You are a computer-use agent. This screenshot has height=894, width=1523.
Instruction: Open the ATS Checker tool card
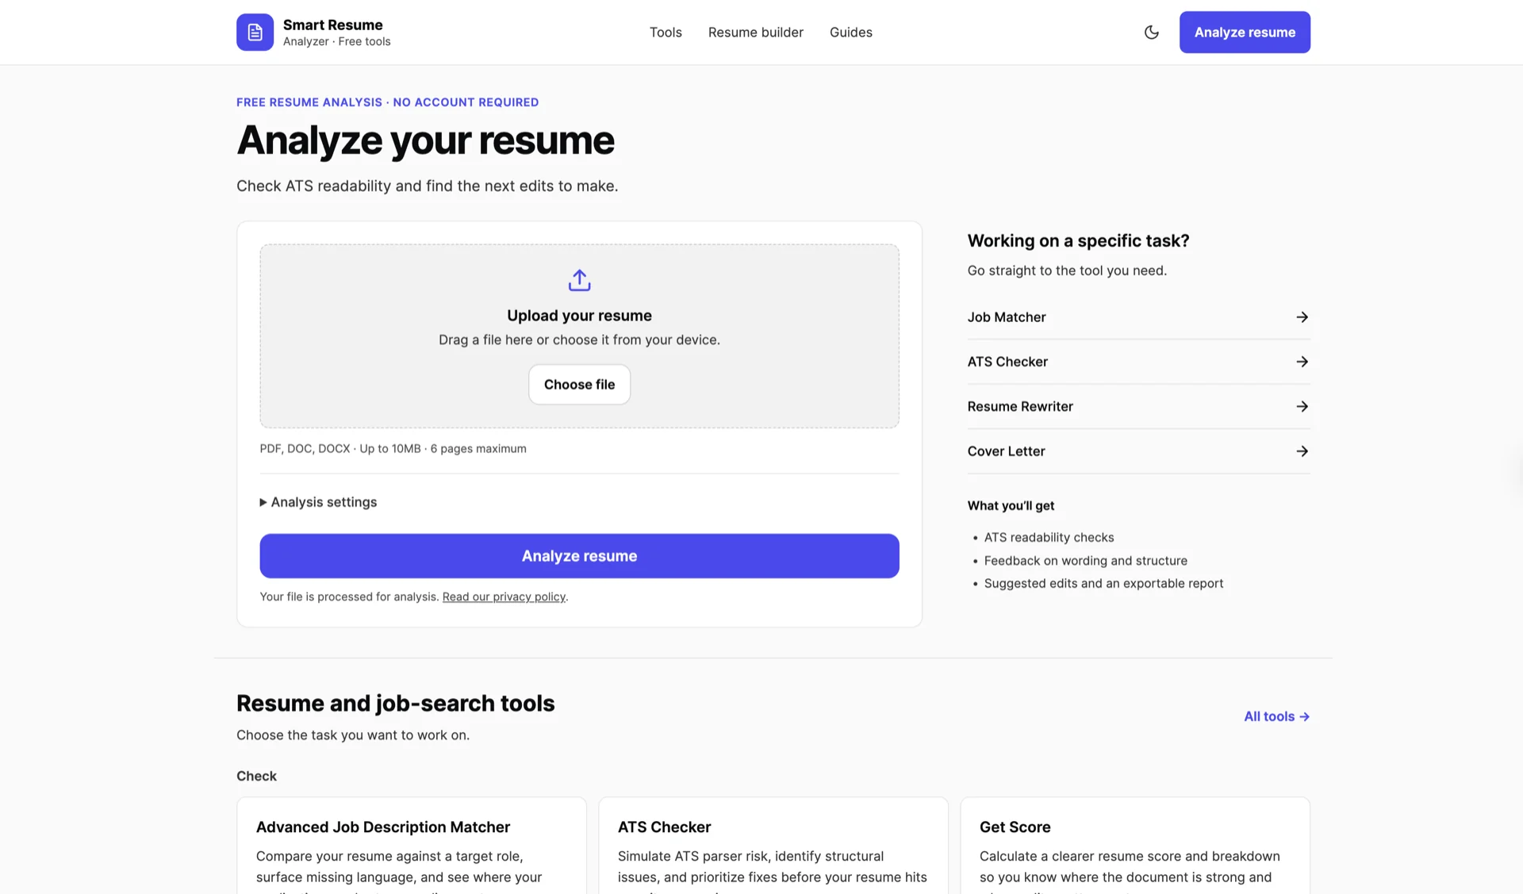coord(773,846)
